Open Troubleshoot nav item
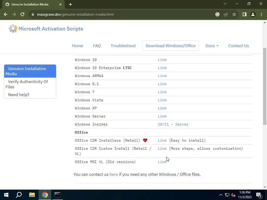 [x=123, y=46]
